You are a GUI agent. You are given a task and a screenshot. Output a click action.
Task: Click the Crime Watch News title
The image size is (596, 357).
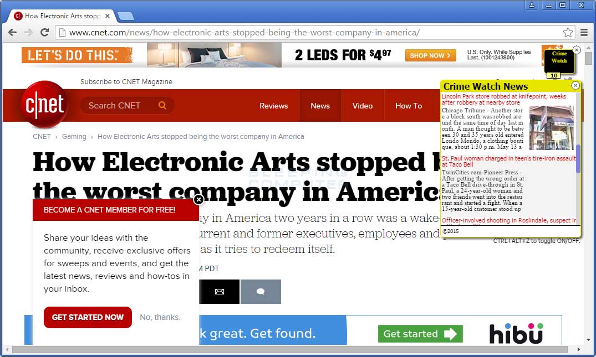pyautogui.click(x=485, y=86)
